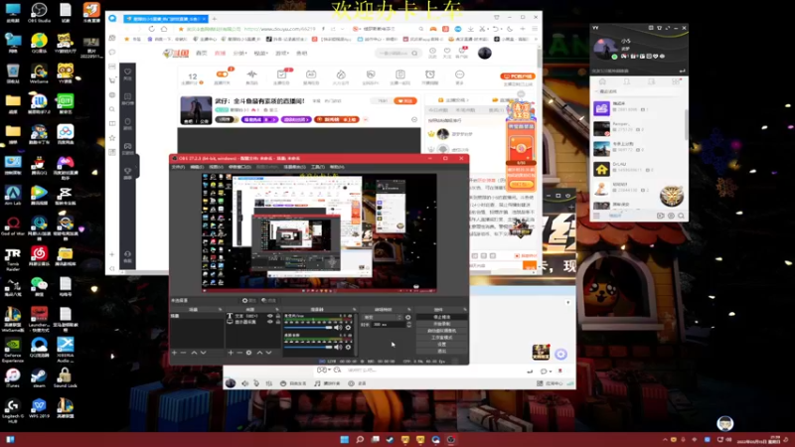Open the Steam icon in taskbar
Screen dimensions: 795x447
coord(390,439)
